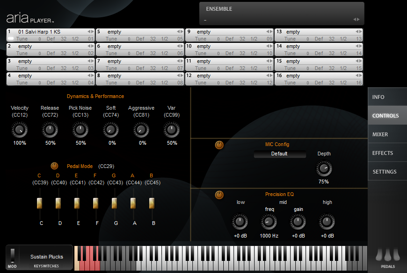This screenshot has width=407, height=273.
Task: Click the Var (CC99) knob
Action: [171, 130]
